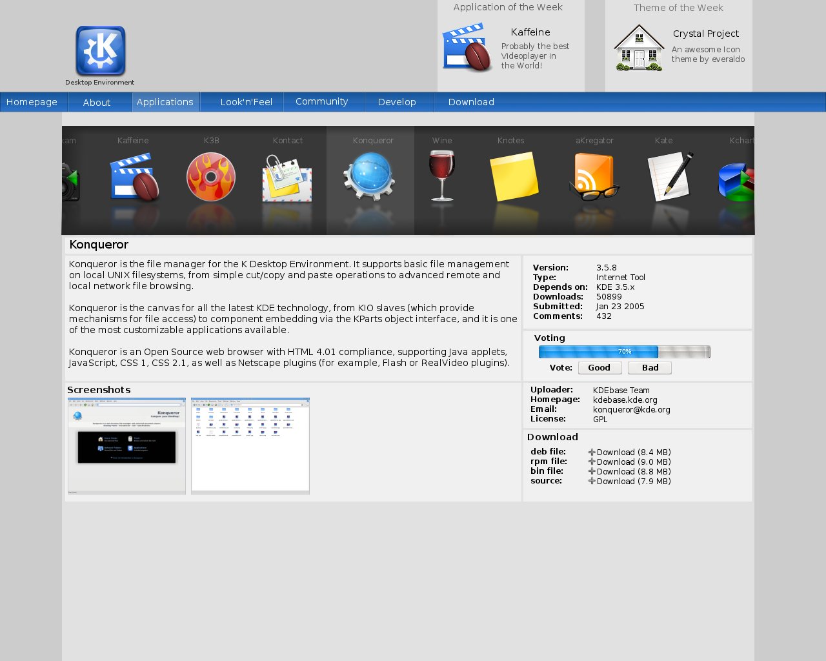Vote Good for Konqueror
The height and width of the screenshot is (661, 826).
[x=599, y=368]
